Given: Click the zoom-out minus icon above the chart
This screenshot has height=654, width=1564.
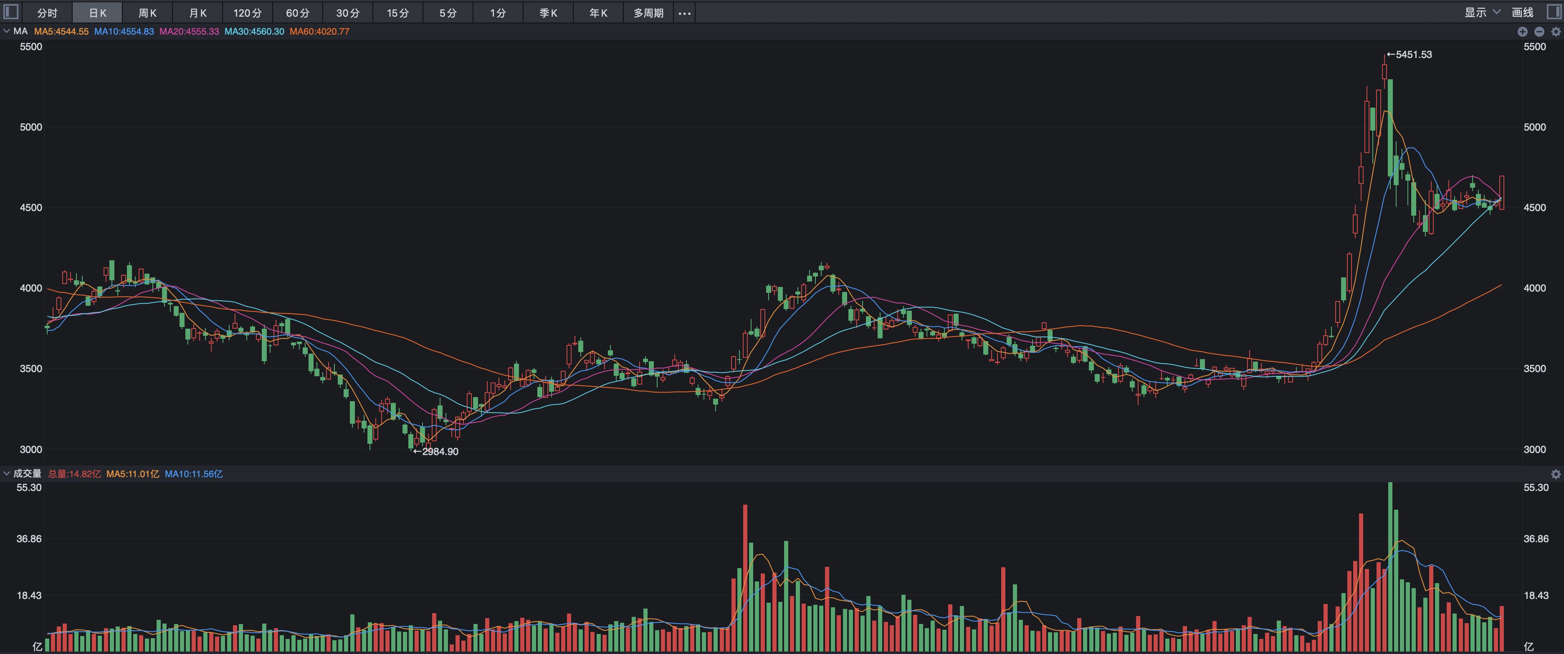Looking at the screenshot, I should coord(1539,32).
